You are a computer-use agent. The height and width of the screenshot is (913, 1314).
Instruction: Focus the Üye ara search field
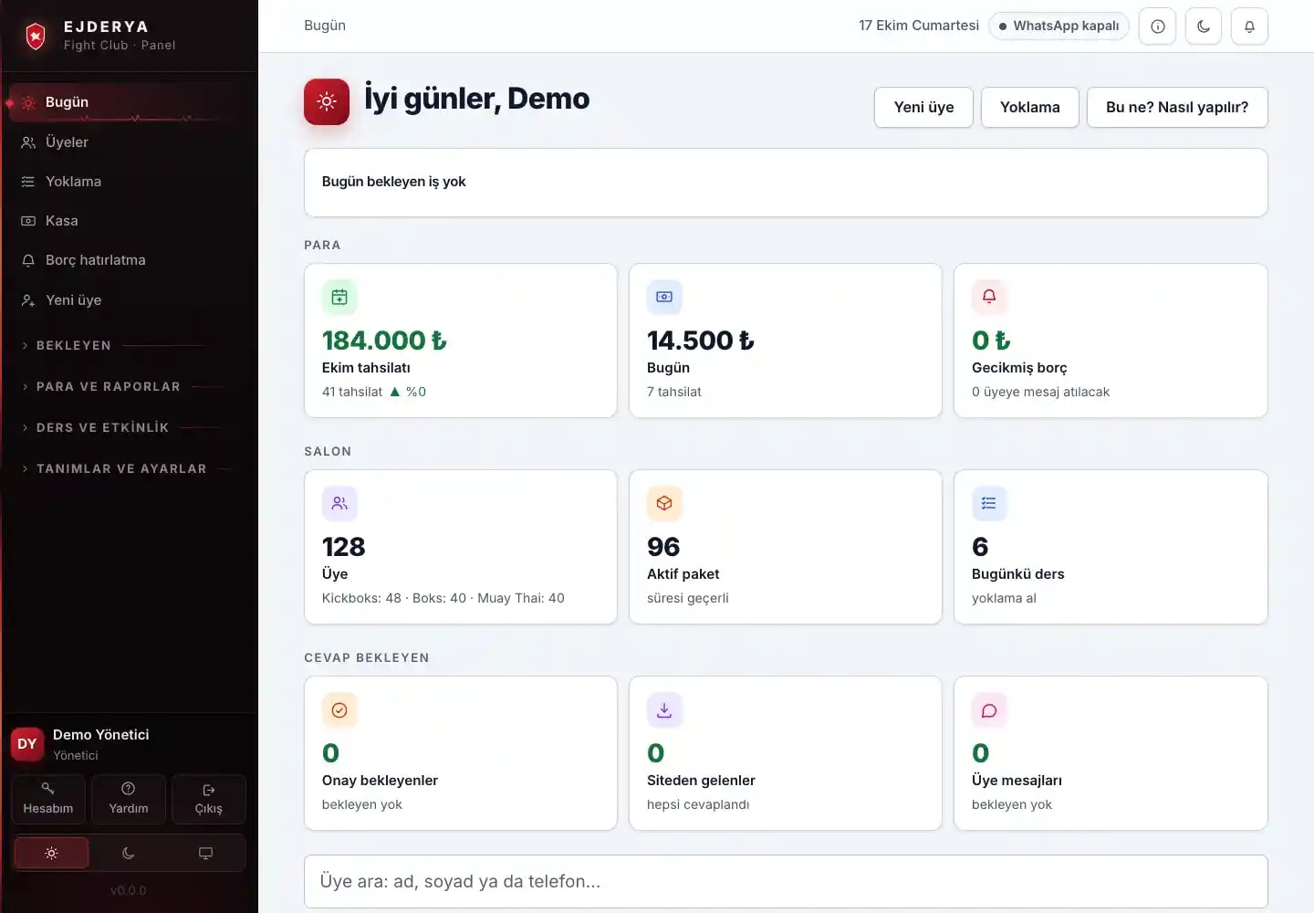pyautogui.click(x=786, y=882)
